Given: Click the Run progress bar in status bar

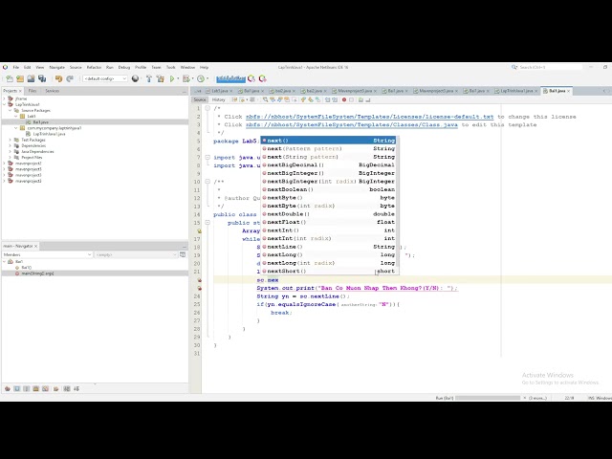Looking at the screenshot, I should (x=488, y=398).
